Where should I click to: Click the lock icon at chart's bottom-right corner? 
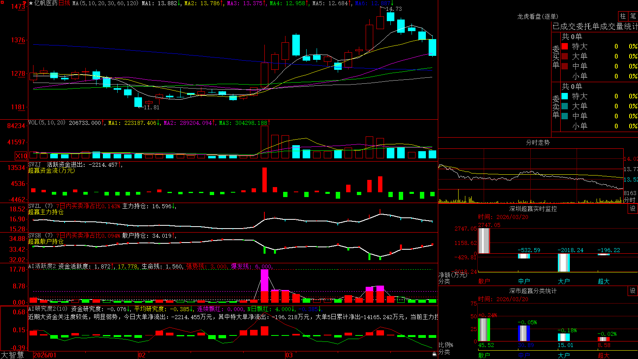(435, 354)
